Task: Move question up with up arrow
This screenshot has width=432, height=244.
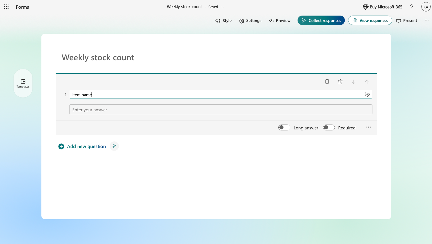Action: (367, 82)
